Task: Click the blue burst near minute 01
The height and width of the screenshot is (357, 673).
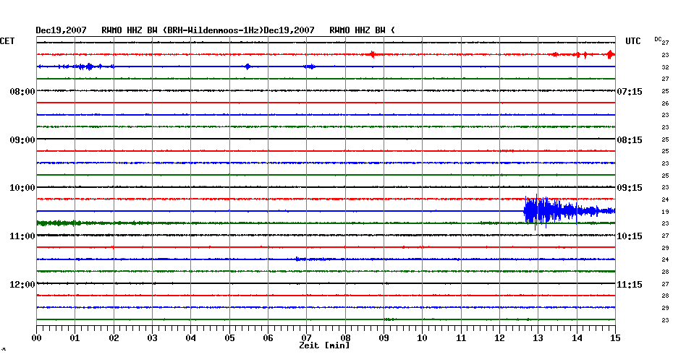Action: (x=89, y=66)
